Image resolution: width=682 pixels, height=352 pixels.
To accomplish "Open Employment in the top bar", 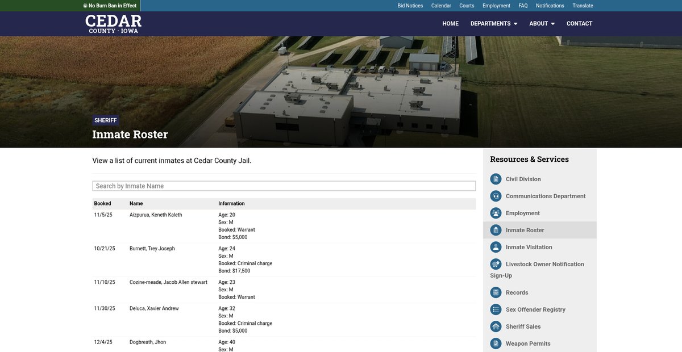I will coord(496,6).
